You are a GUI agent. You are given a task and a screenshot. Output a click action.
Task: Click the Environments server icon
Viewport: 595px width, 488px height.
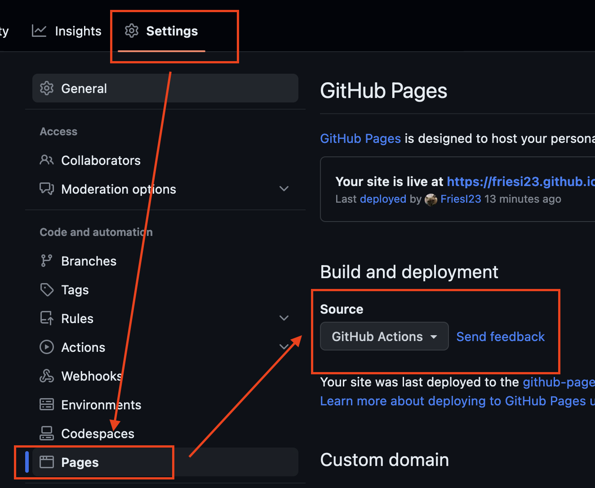tap(47, 404)
